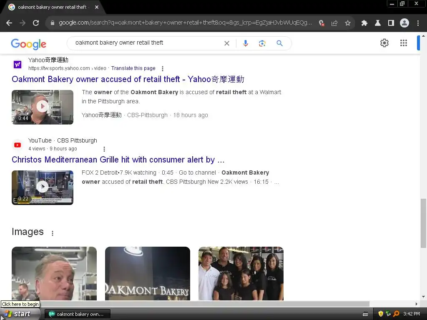Play the 0:44 Yahoo video thumbnail
The width and height of the screenshot is (427, 320).
43,107
